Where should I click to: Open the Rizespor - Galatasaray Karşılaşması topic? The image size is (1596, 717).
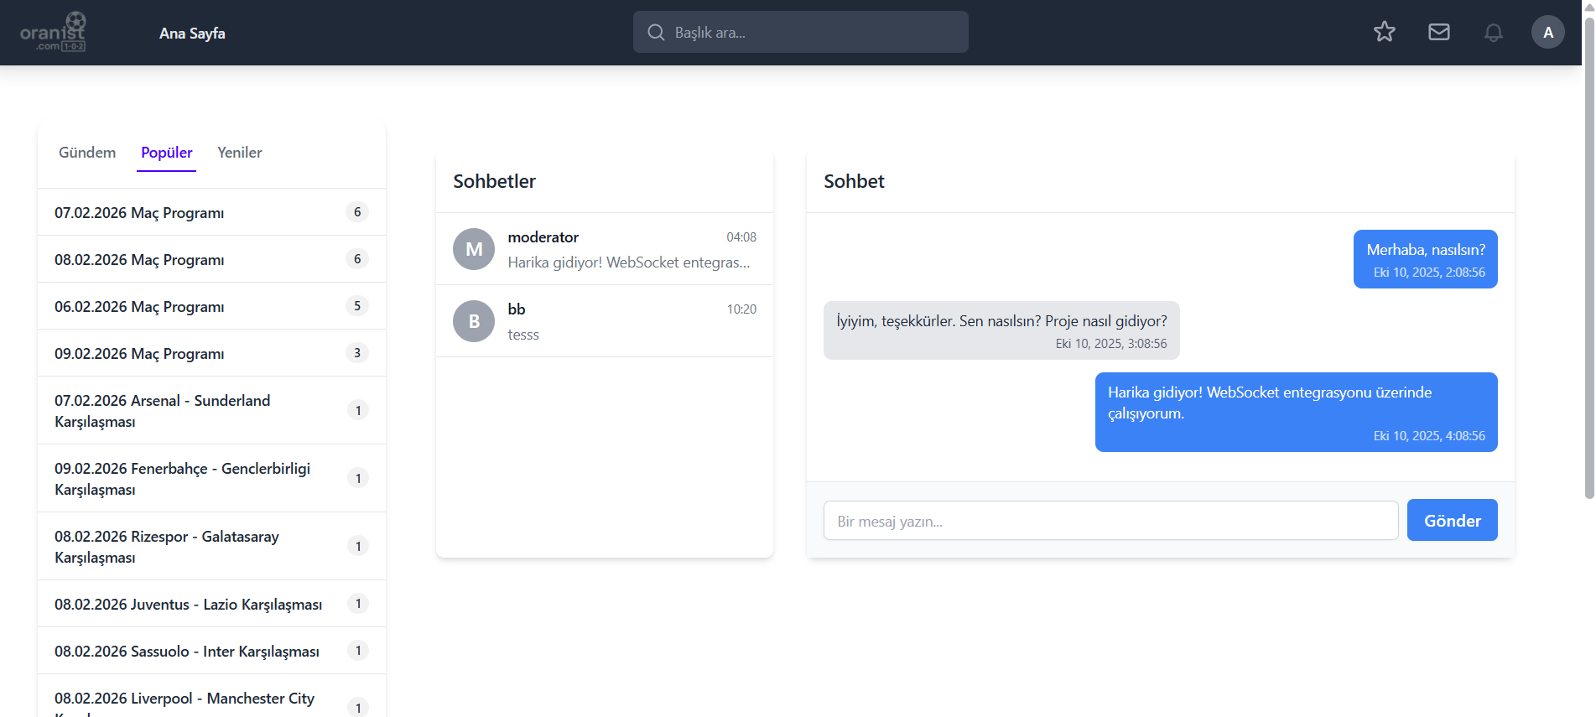coord(166,547)
